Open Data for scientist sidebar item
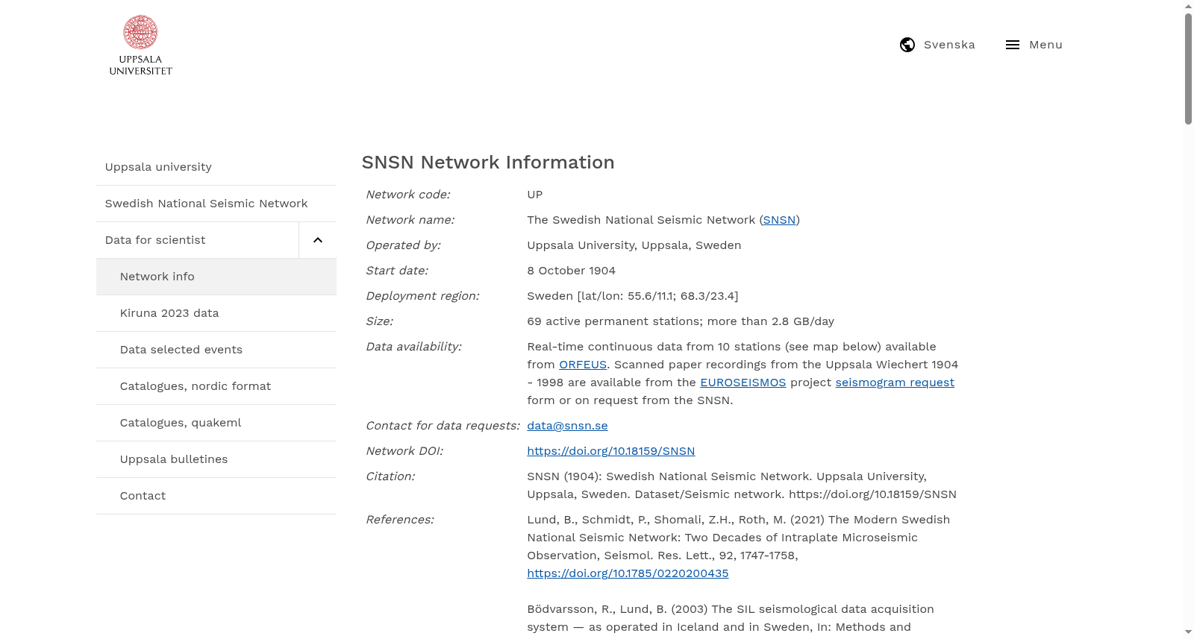Viewport: 1194px width, 639px height. coord(198,240)
